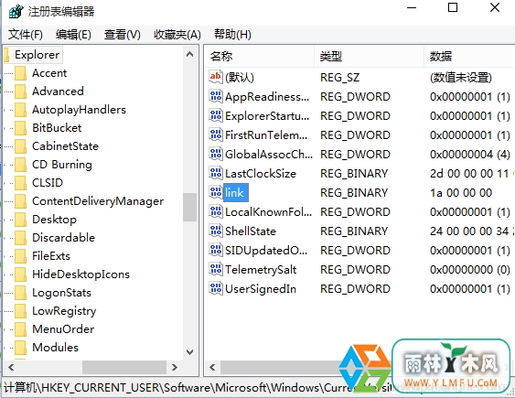Click the ShellState binary value icon
The image size is (515, 398).
216,231
